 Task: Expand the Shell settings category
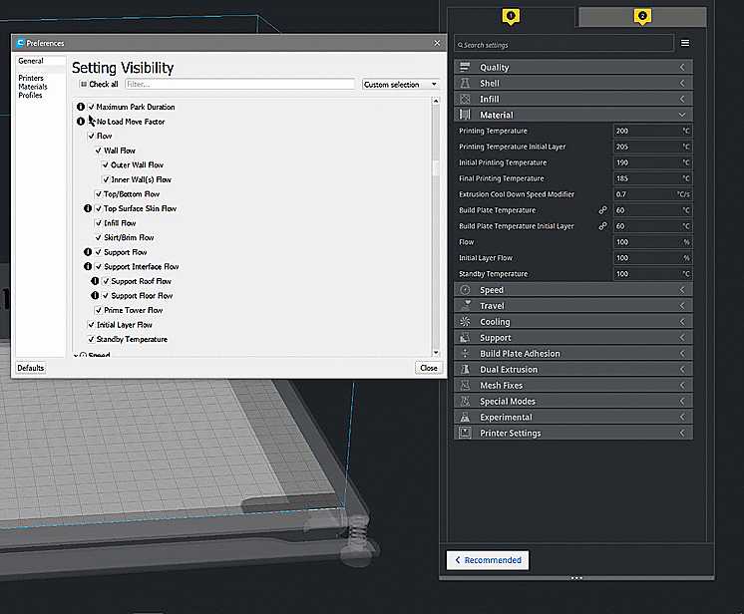tap(573, 83)
